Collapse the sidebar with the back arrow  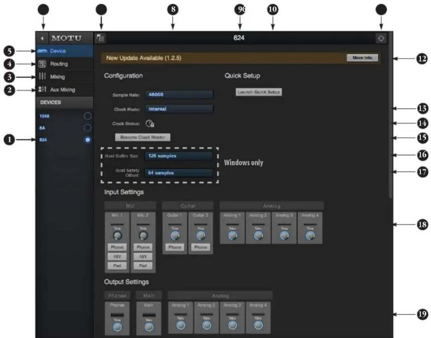click(42, 39)
